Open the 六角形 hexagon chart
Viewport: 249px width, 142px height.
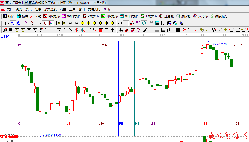[200, 16]
